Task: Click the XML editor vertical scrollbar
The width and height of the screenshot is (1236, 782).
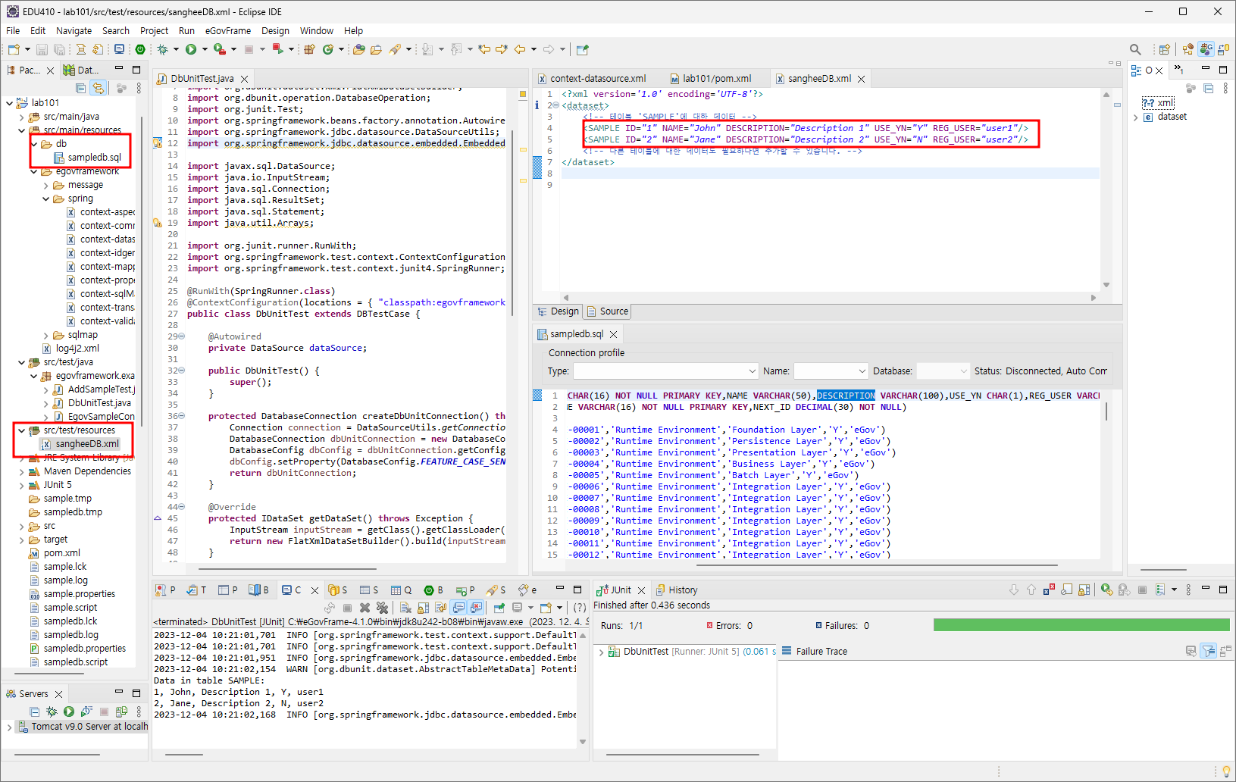Action: 1106,189
